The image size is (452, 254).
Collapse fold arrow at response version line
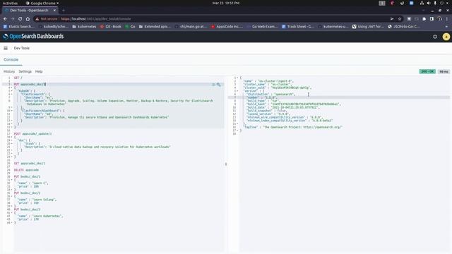[237, 91]
